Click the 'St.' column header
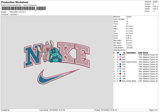Image resolution: width=159 pixels, height=112 pixels. [124, 53]
